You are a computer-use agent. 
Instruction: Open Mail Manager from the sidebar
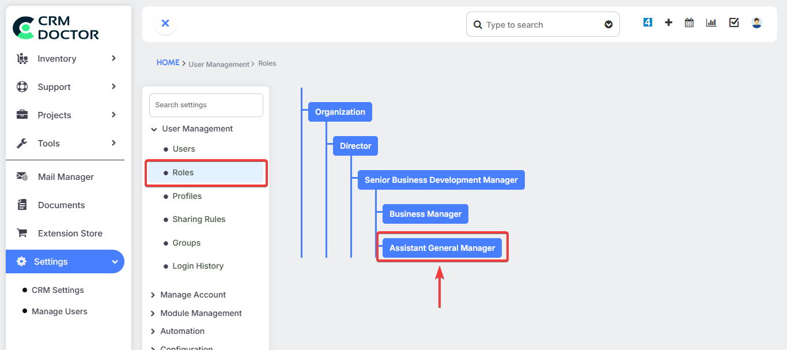pos(65,177)
